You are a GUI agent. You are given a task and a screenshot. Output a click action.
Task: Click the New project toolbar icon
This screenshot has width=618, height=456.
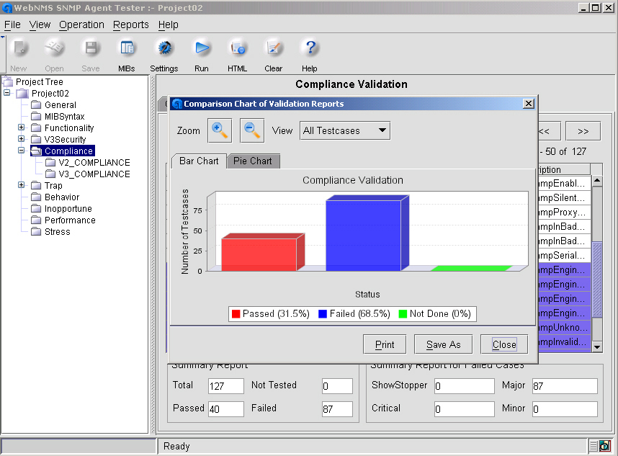(19, 48)
